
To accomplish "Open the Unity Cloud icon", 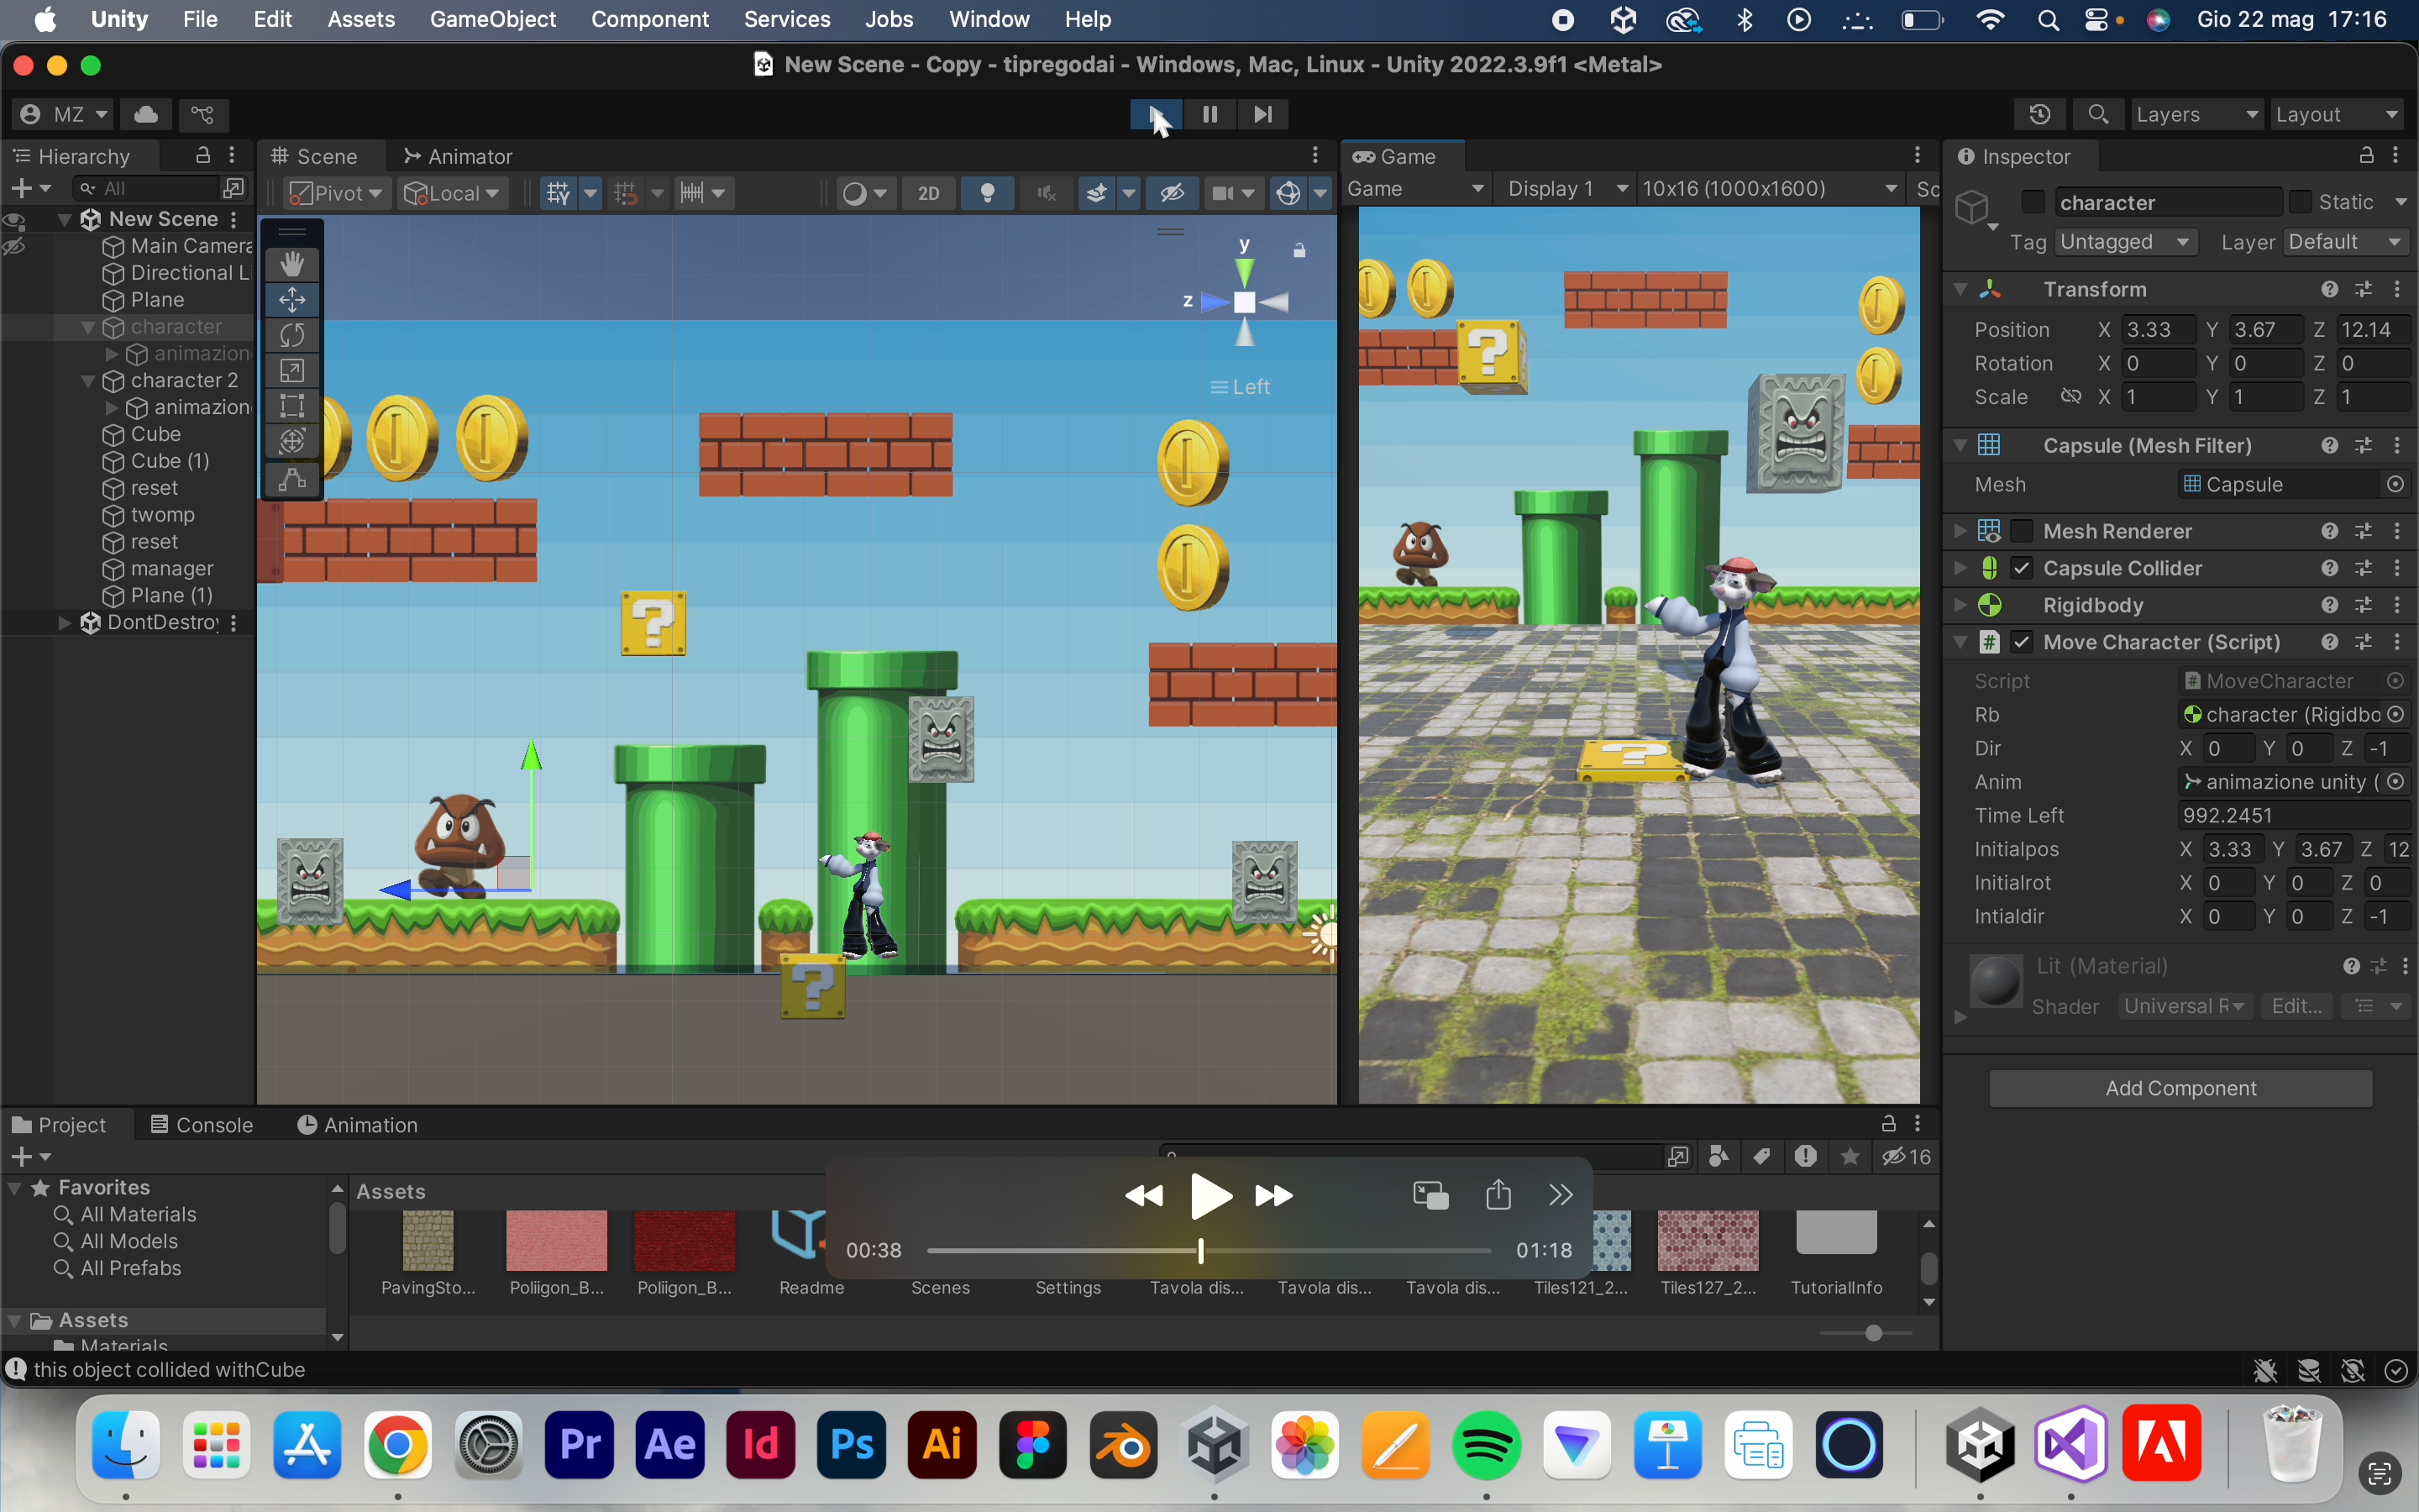I will pyautogui.click(x=146, y=114).
